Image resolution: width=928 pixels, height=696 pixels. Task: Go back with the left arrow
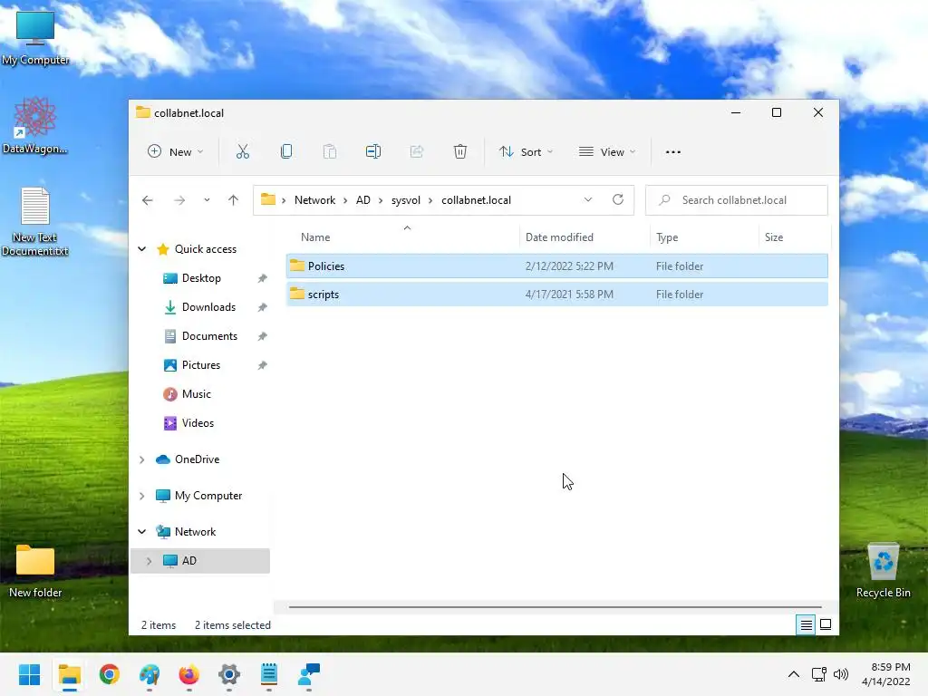click(148, 200)
